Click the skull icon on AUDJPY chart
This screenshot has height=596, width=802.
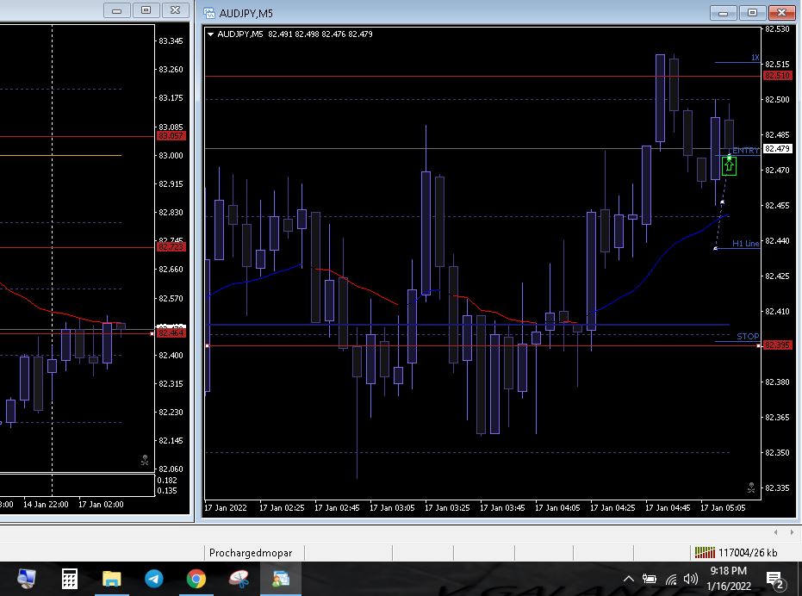[x=751, y=487]
